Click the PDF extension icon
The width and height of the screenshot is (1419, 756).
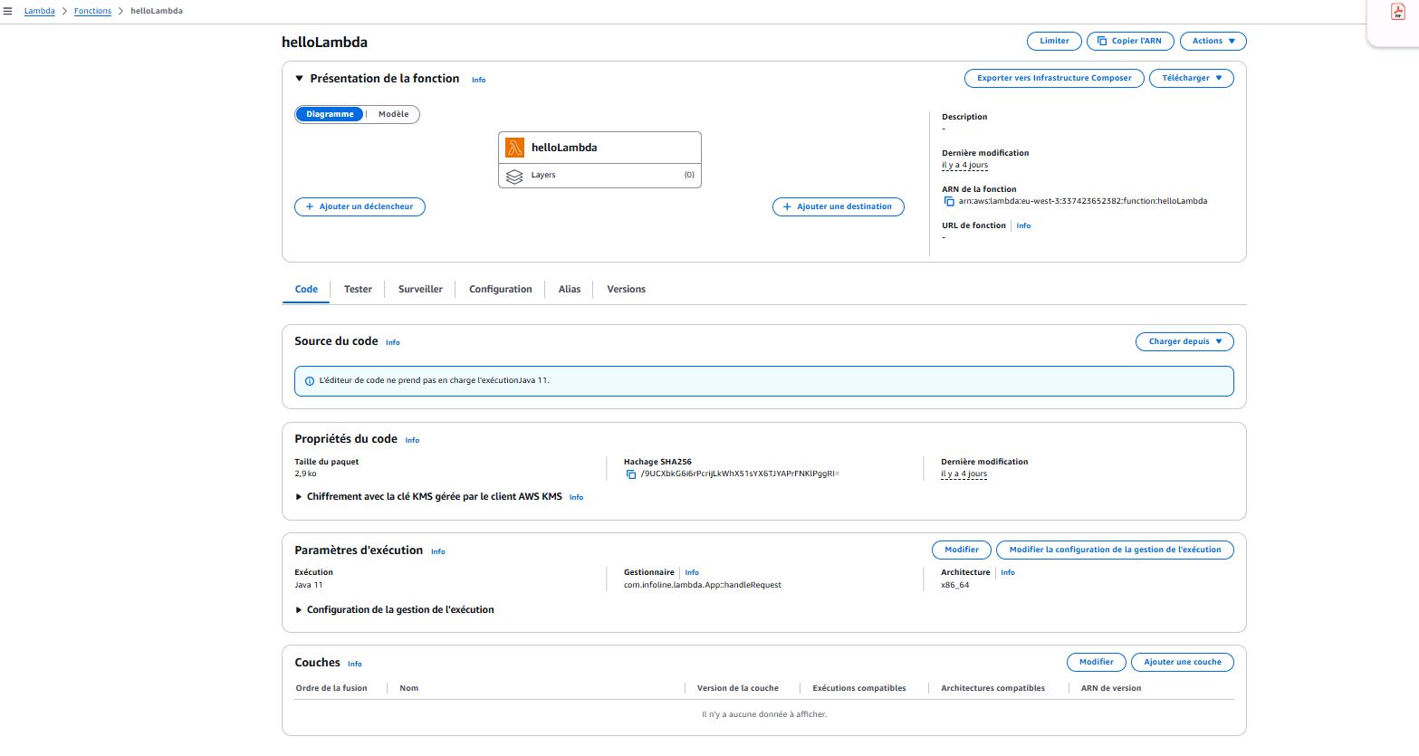coord(1397,13)
